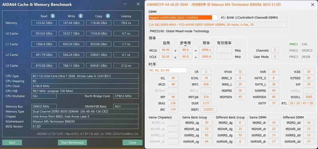Click the Gear Mode value box
The width and height of the screenshot is (318, 149).
coord(275,57)
